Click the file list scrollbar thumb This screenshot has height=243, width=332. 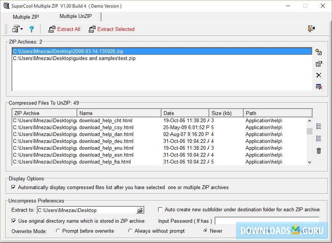tap(309, 131)
